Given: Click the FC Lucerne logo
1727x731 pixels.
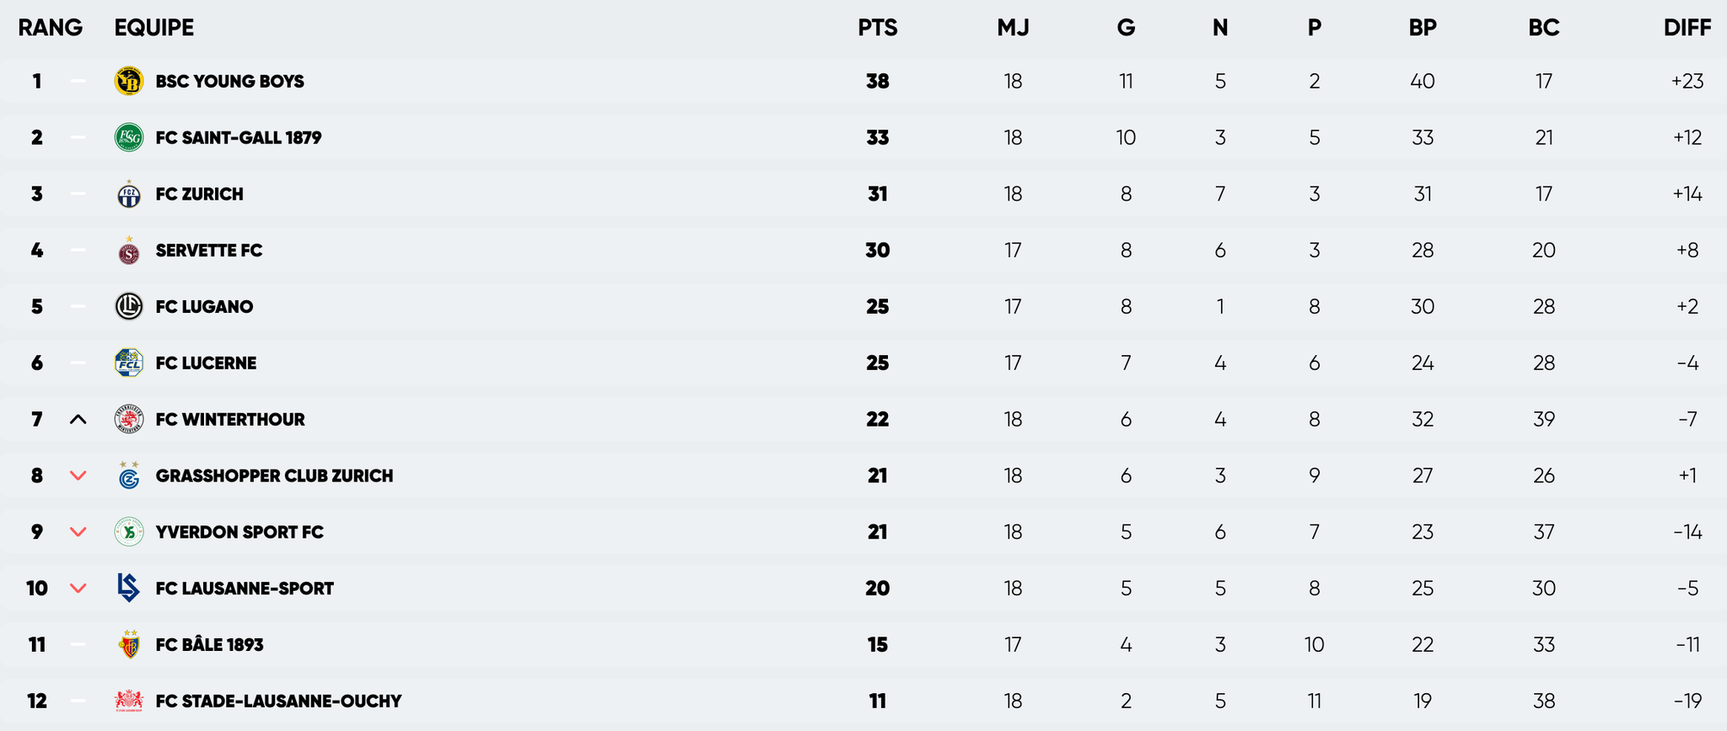Looking at the screenshot, I should [129, 363].
